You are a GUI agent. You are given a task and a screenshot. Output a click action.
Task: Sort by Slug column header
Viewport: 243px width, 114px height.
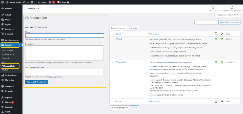(x=228, y=34)
